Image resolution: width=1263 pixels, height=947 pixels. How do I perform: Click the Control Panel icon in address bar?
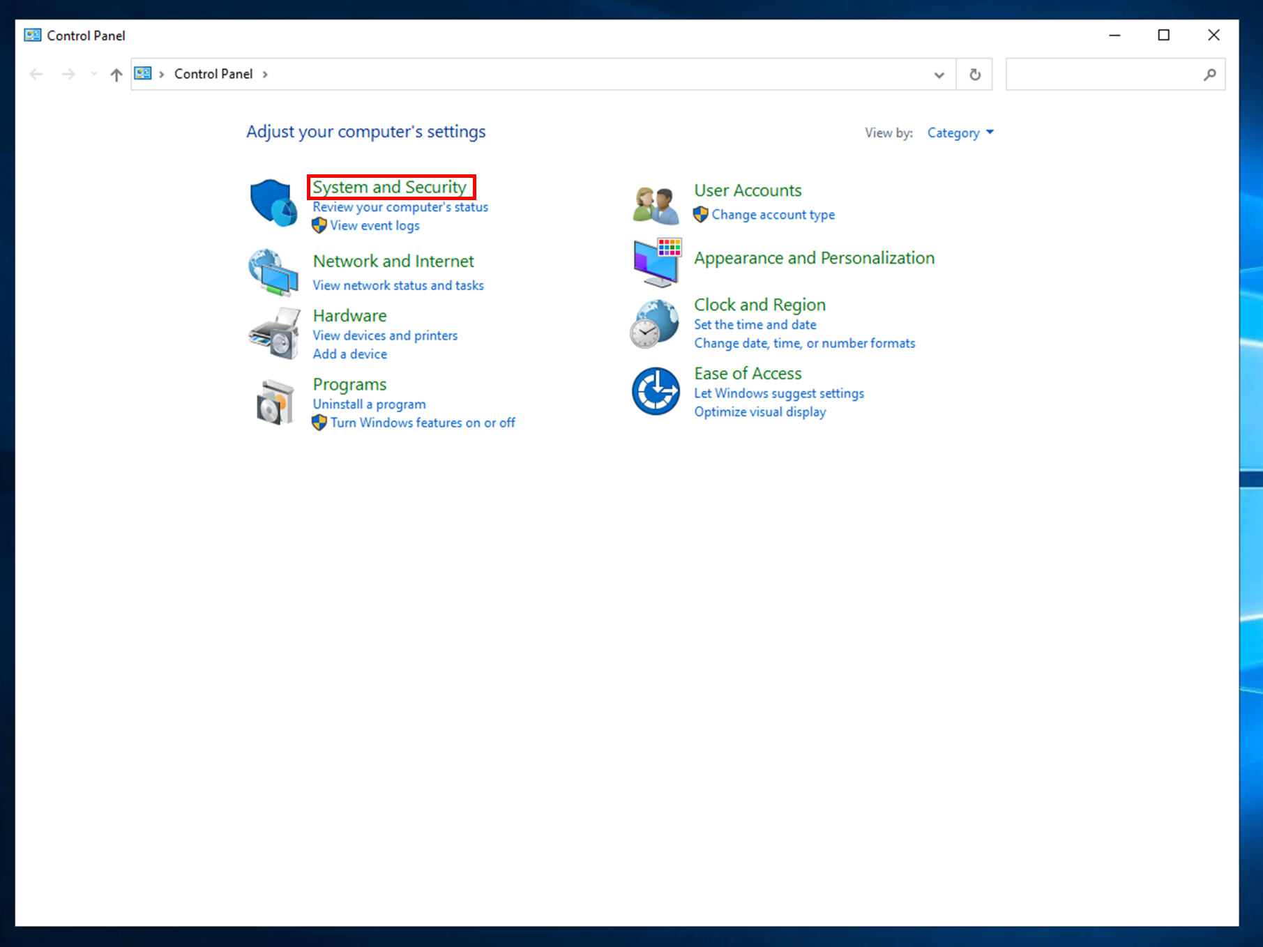click(143, 74)
